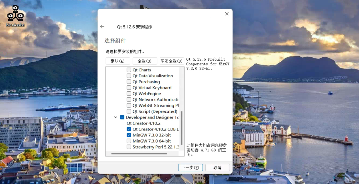Click the horizontal scrollbar of component list

point(139,154)
